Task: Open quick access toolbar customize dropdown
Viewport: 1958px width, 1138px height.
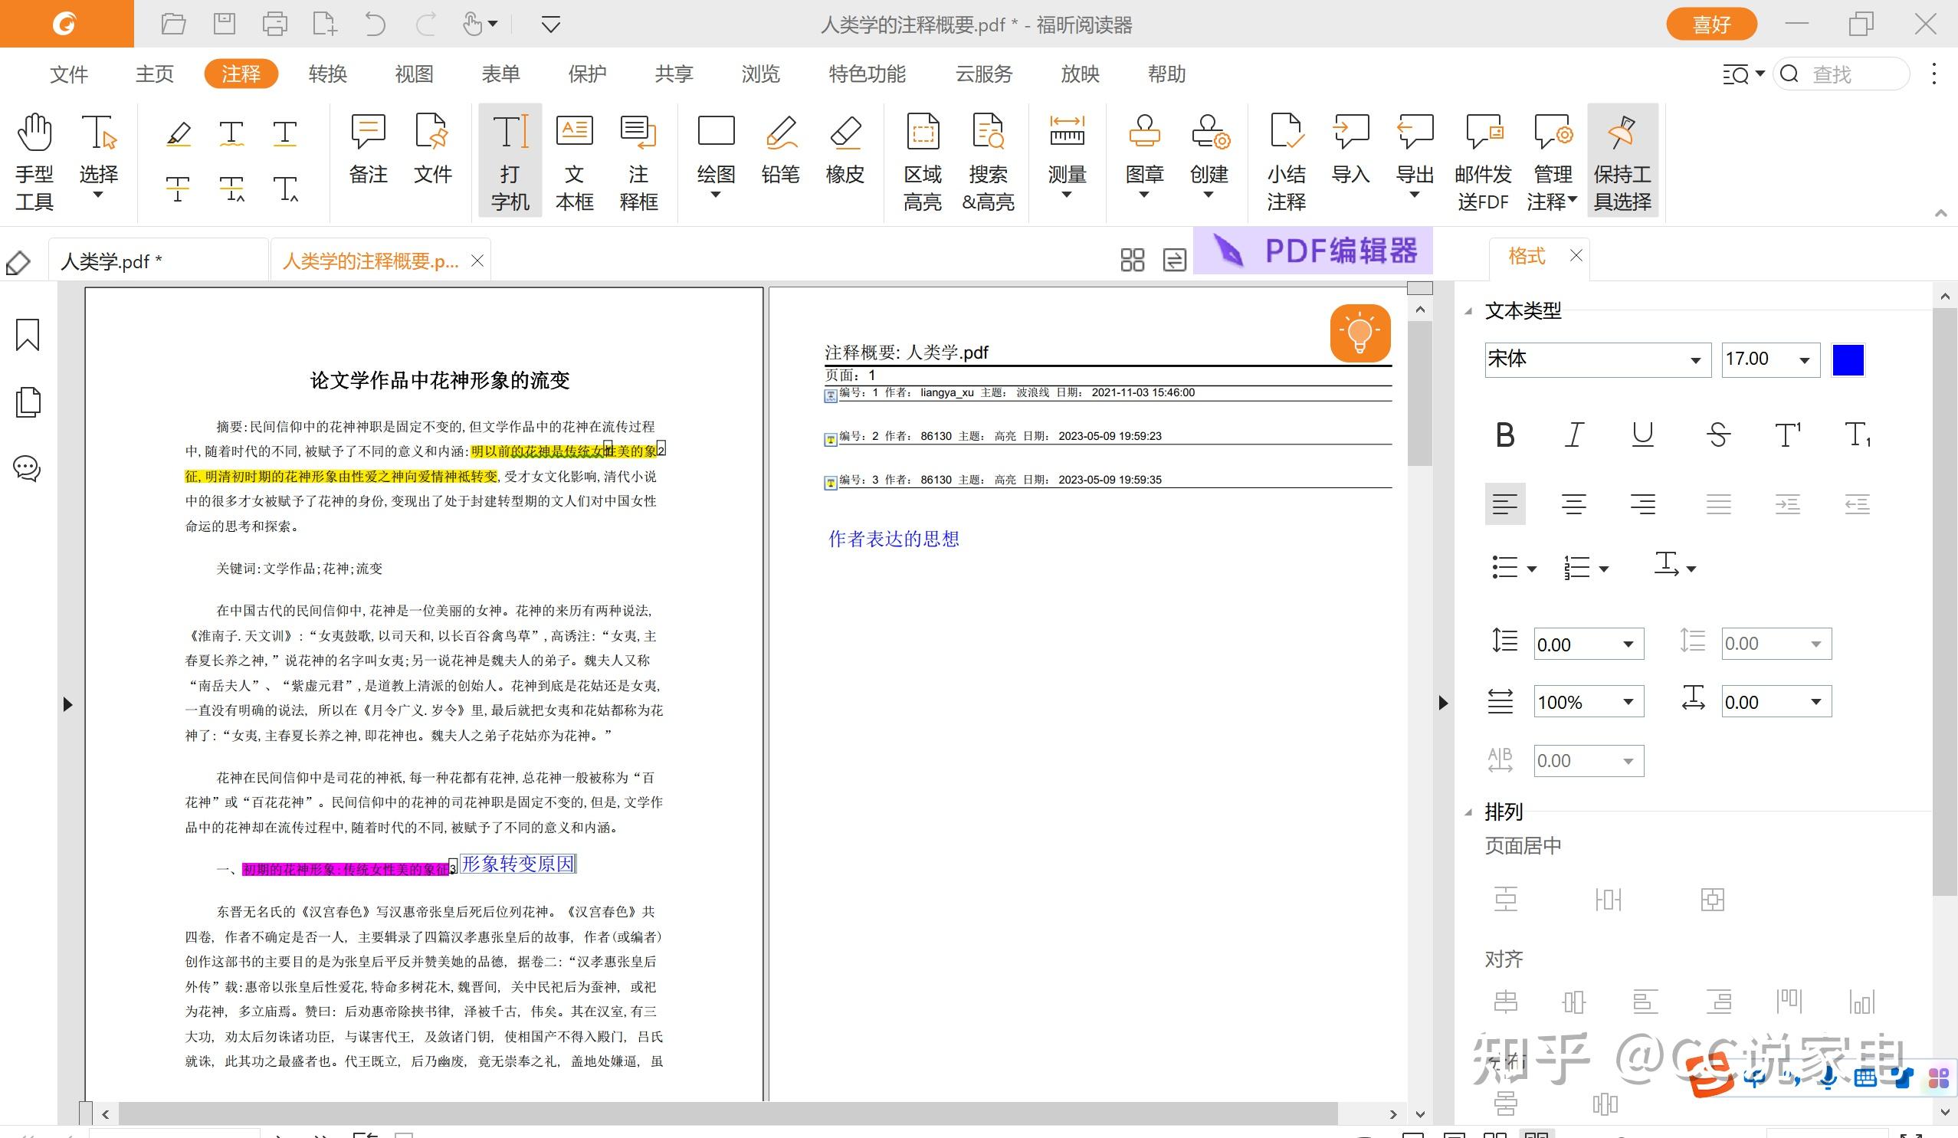Action: point(550,25)
